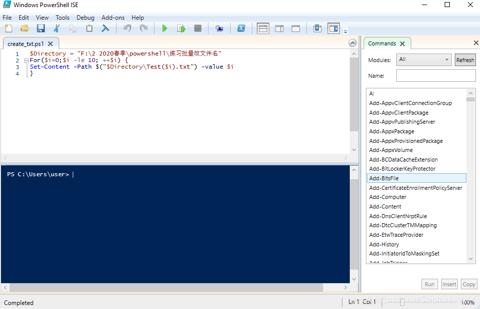Refresh the commands list
480x309 pixels.
tap(465, 60)
